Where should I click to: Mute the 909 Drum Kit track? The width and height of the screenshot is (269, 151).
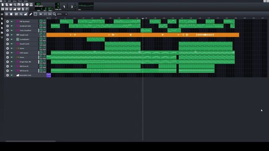(x=12, y=71)
